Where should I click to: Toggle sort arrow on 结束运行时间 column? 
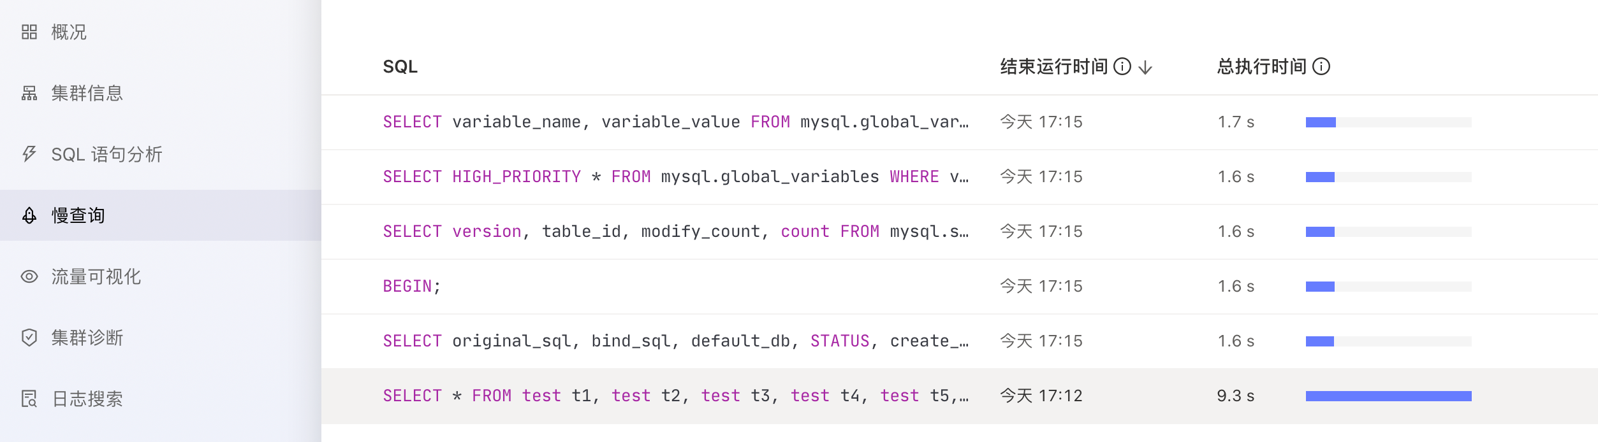[1145, 67]
